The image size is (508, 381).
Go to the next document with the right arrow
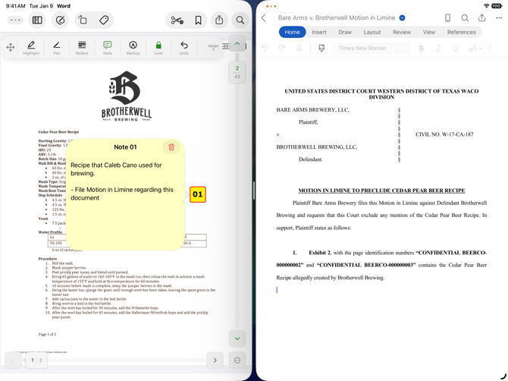pos(215,361)
